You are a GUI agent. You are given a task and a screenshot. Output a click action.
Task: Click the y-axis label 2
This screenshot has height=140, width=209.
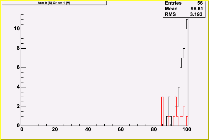19,107
